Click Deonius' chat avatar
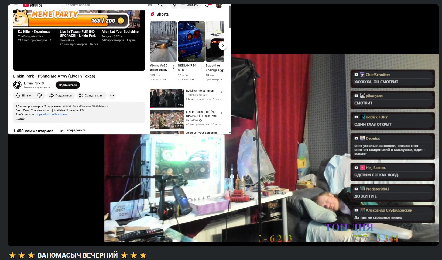This screenshot has height=260, width=442. 362,138
